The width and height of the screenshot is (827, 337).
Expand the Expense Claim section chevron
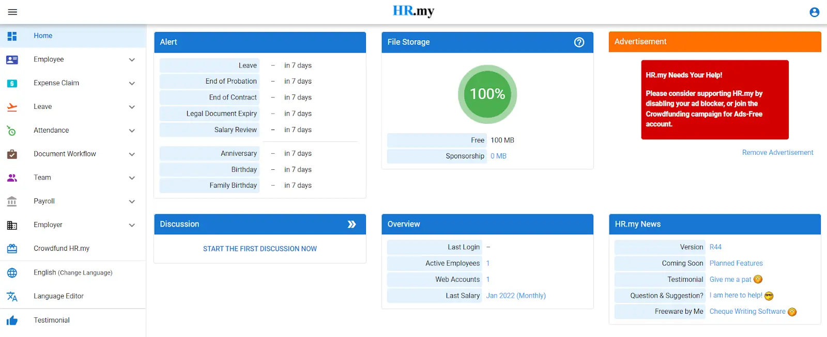(x=132, y=83)
